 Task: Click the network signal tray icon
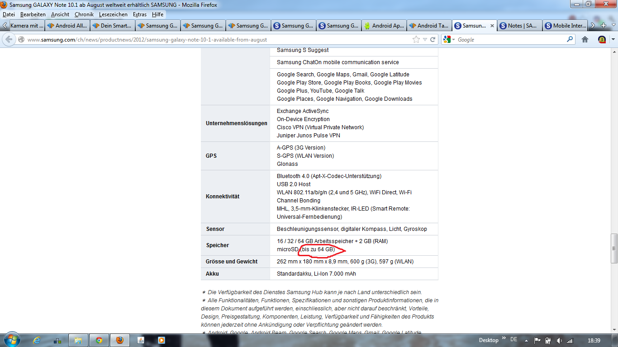(570, 340)
